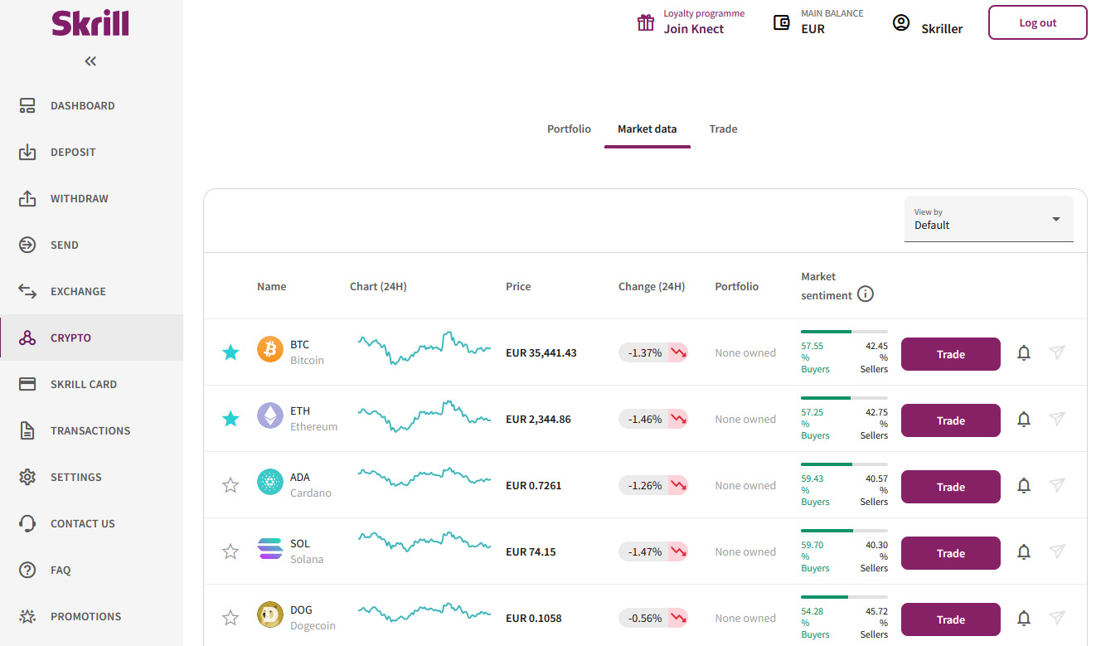
Task: Click the SOL -1.47% change badge
Action: pos(653,551)
